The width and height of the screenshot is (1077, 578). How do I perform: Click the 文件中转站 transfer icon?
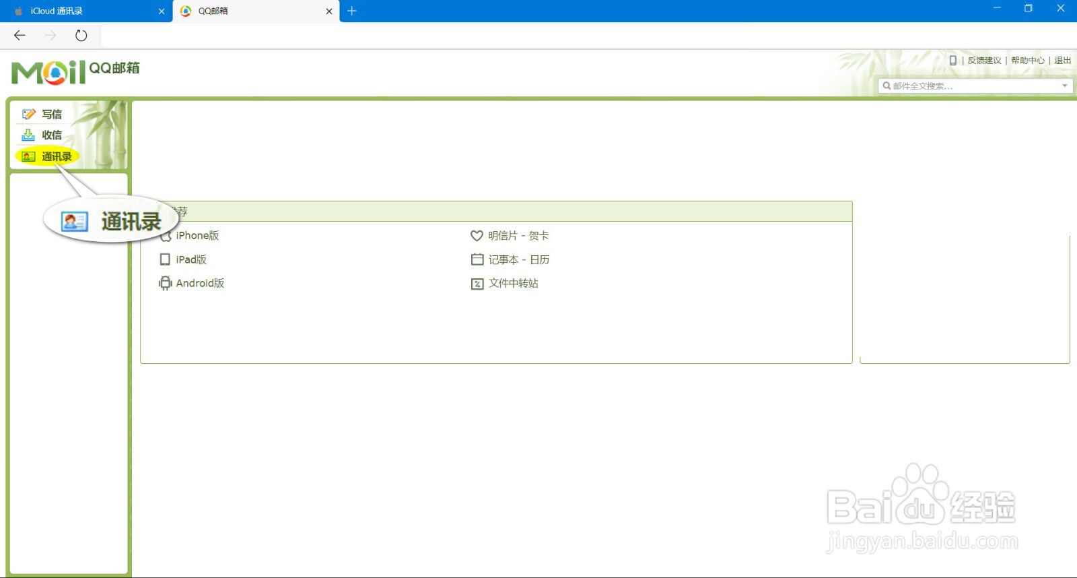[x=477, y=284]
